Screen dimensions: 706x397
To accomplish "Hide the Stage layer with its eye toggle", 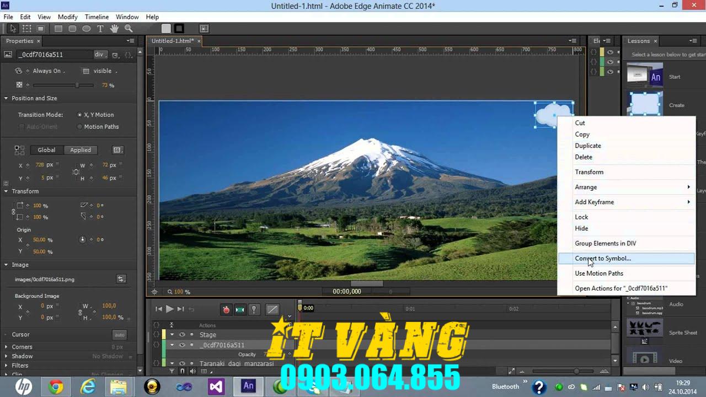I will 183,335.
